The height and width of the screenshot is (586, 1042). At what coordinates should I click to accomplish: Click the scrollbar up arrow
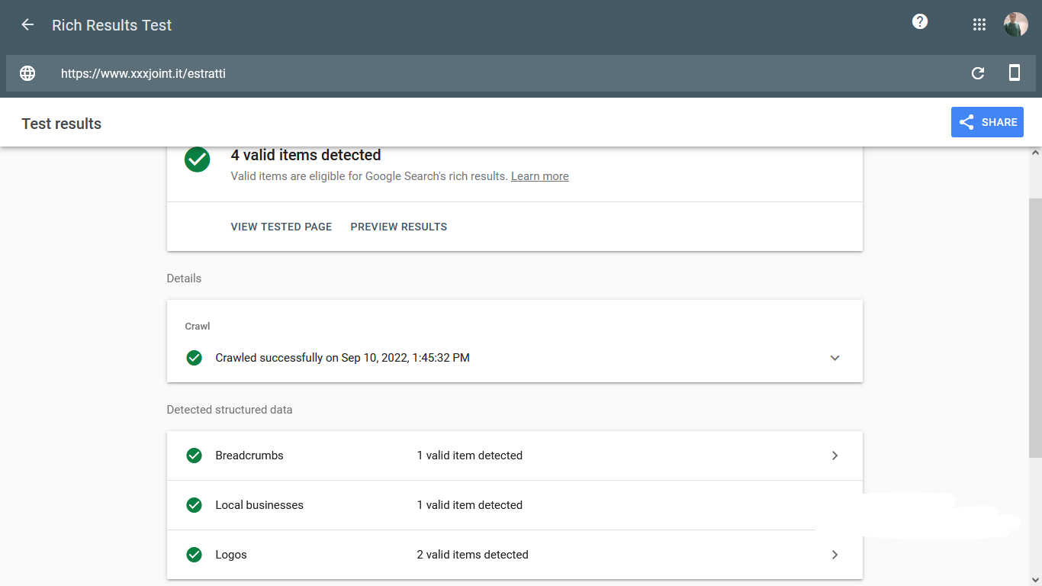[1035, 153]
